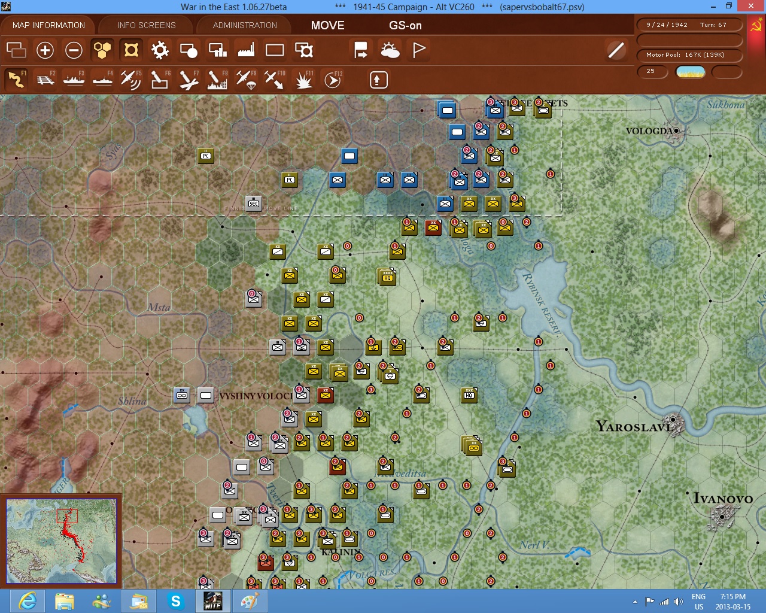Click the rectangle-with-bars toolbar icon

point(217,50)
